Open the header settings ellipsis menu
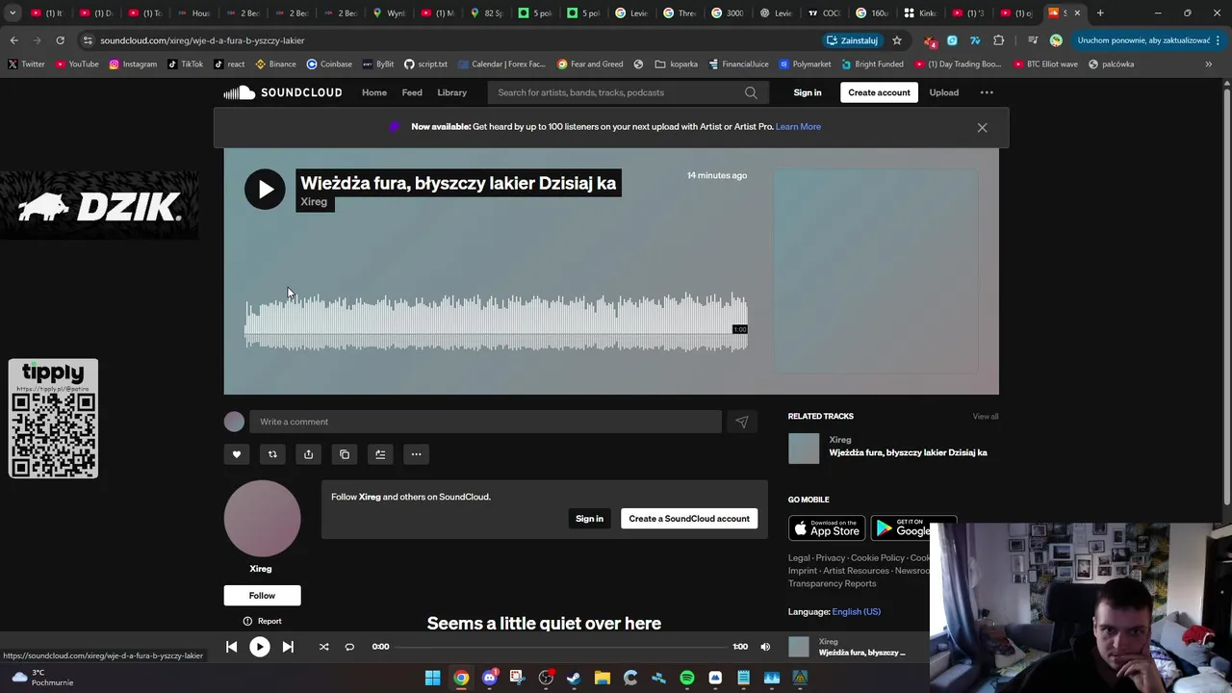The image size is (1232, 693). coord(987,92)
